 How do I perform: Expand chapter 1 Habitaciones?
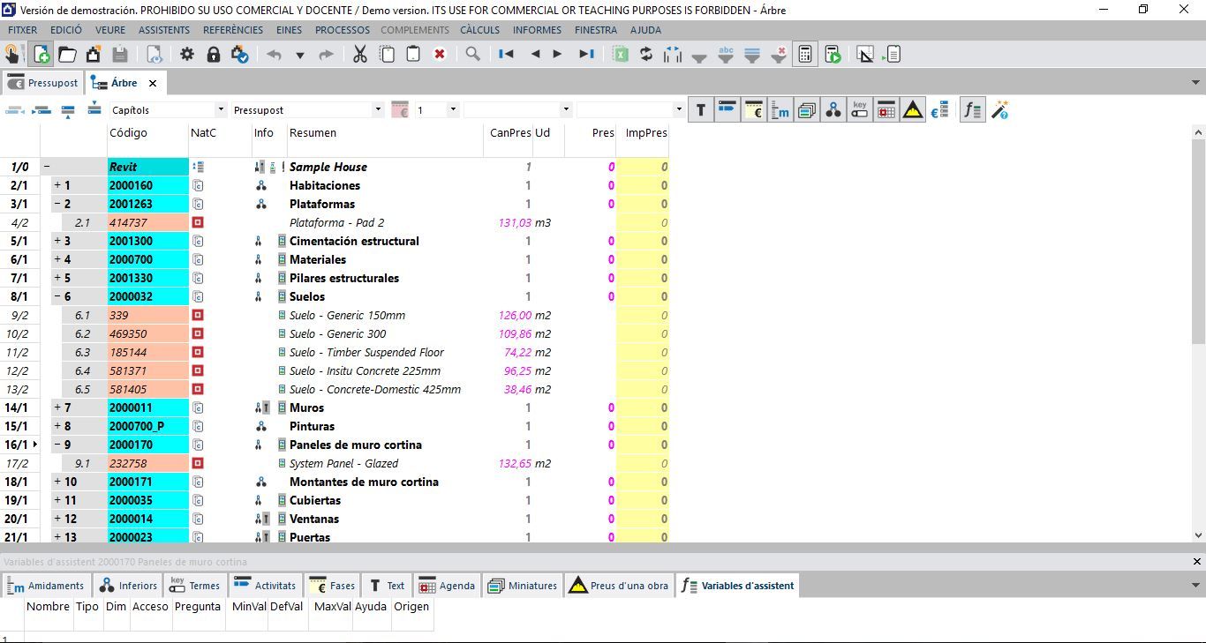click(57, 185)
